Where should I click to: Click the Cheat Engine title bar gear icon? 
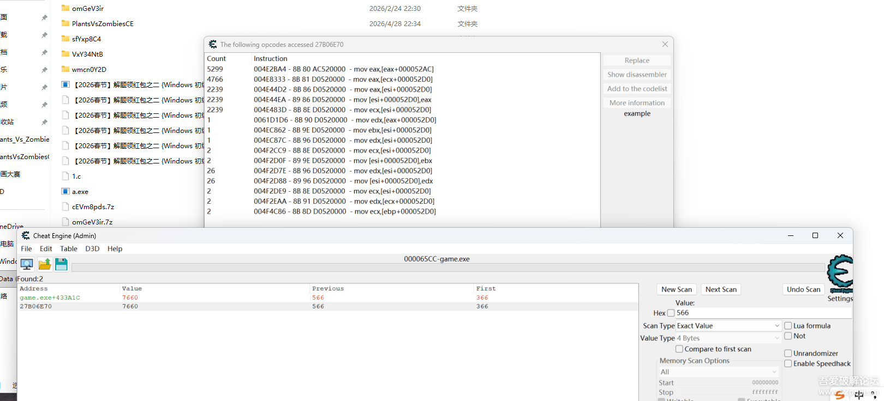[x=26, y=235]
